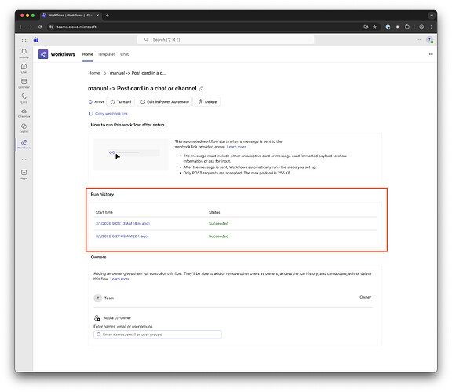
Task: Switch to Templates tab
Action: [107, 54]
